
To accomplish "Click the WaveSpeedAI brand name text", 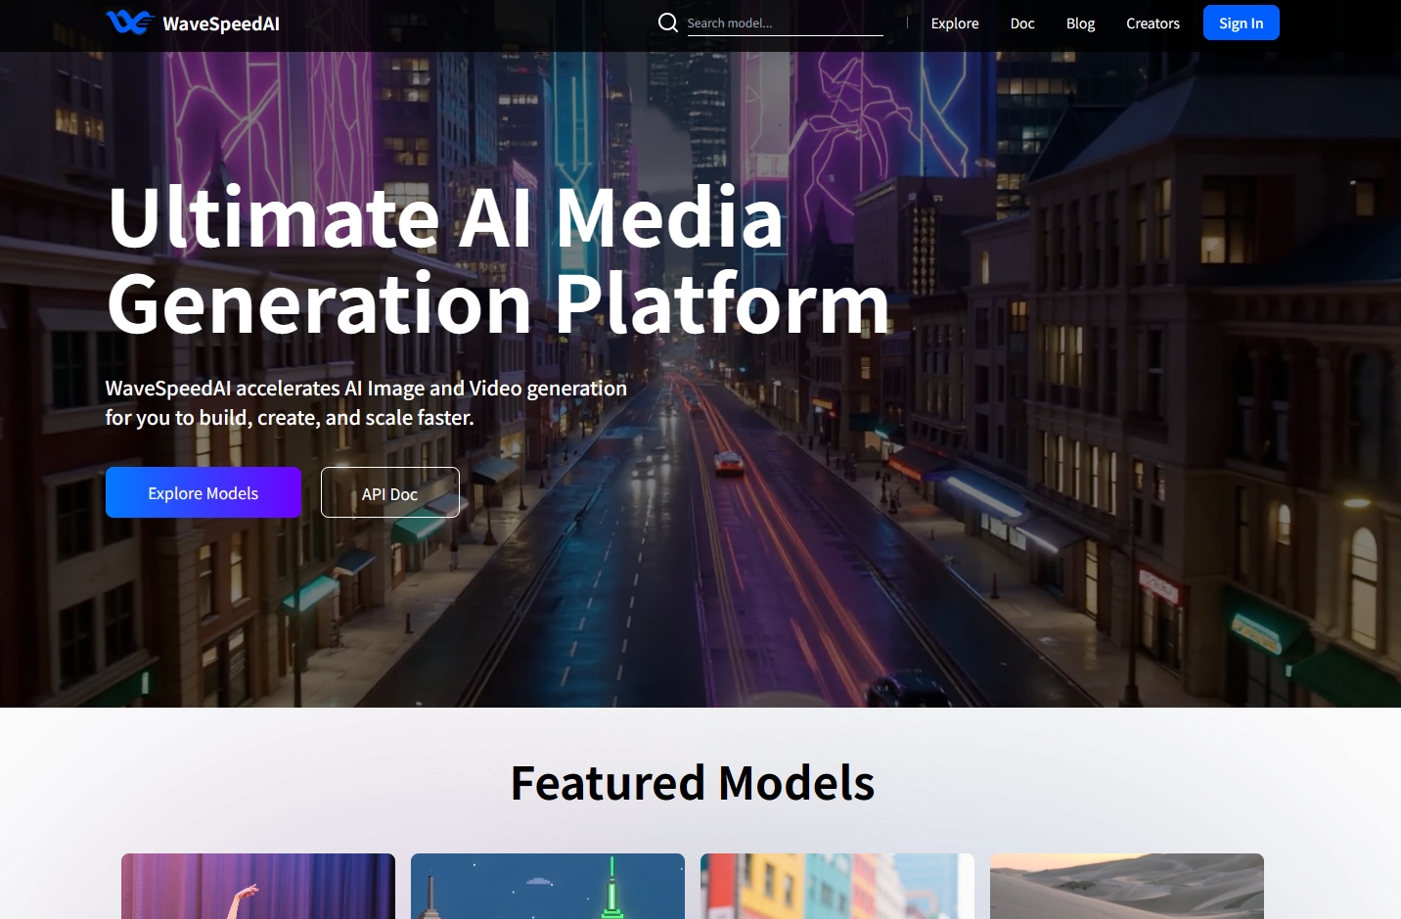I will pyautogui.click(x=221, y=23).
